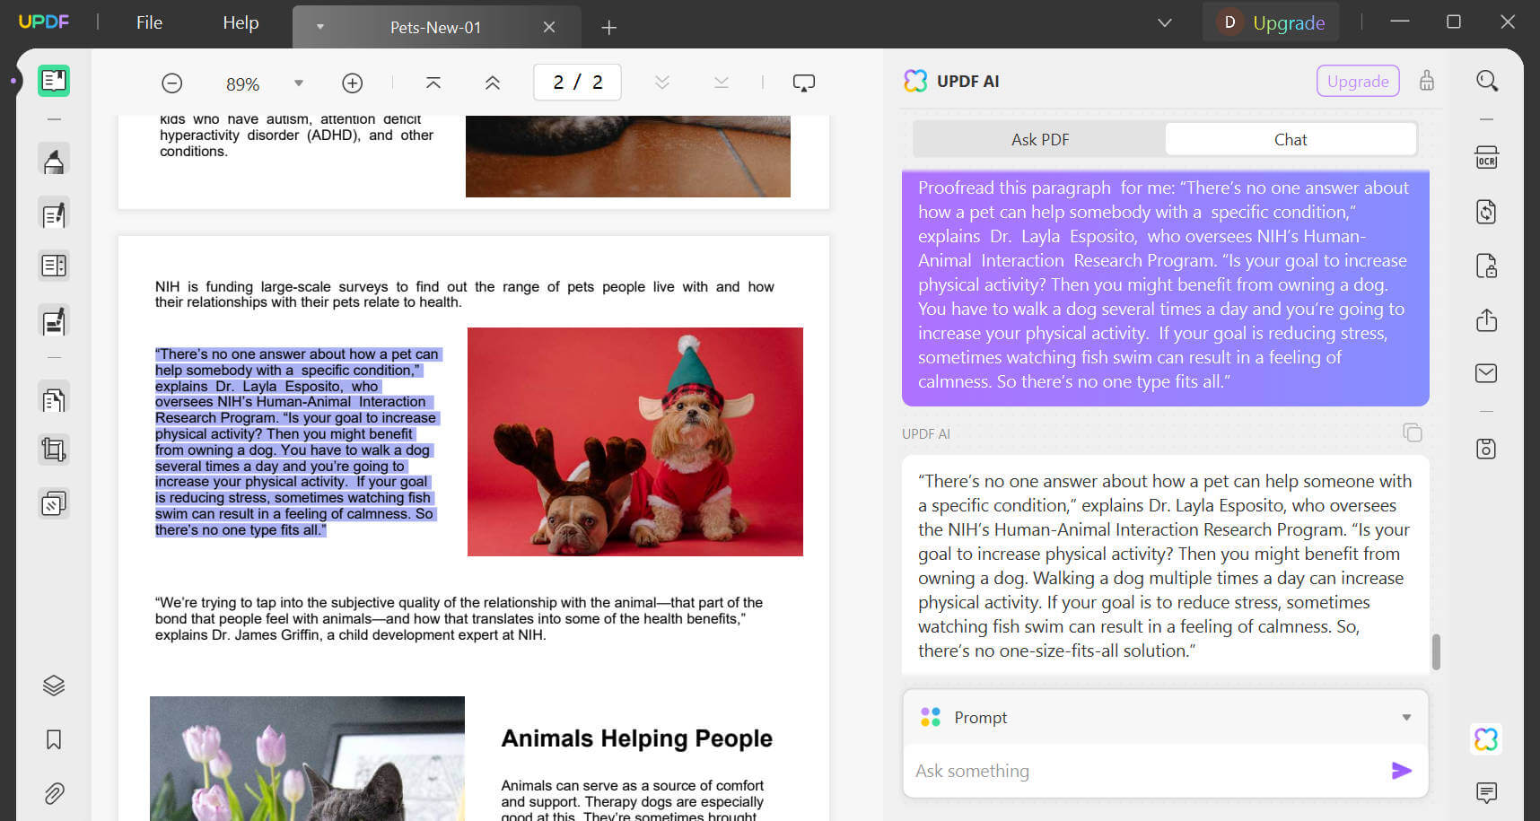The width and height of the screenshot is (1540, 821).
Task: Click the Upgrade button in UPDF AI panel
Action: (1357, 81)
